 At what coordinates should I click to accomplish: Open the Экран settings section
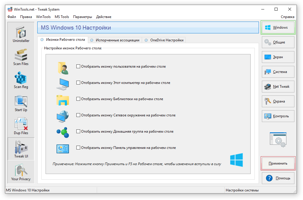point(278,57)
